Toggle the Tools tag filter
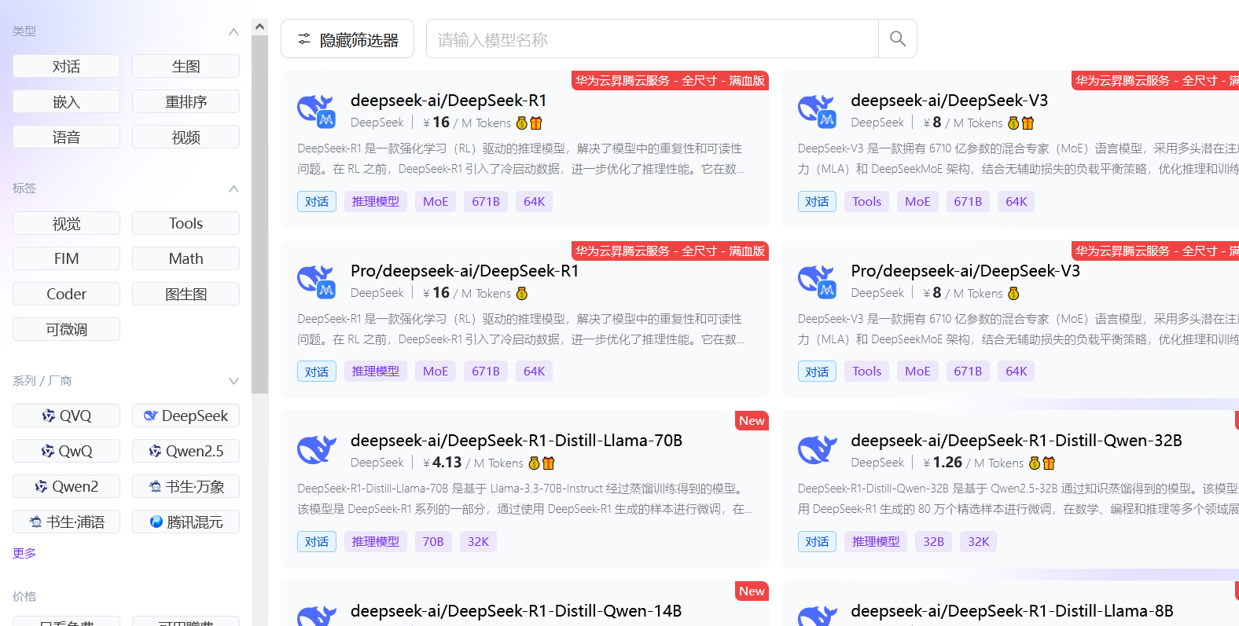Viewport: 1239px width, 626px height. point(186,223)
